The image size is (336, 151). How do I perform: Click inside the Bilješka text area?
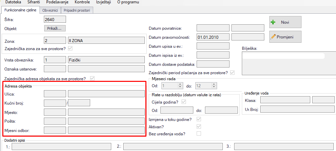[x=288, y=63]
